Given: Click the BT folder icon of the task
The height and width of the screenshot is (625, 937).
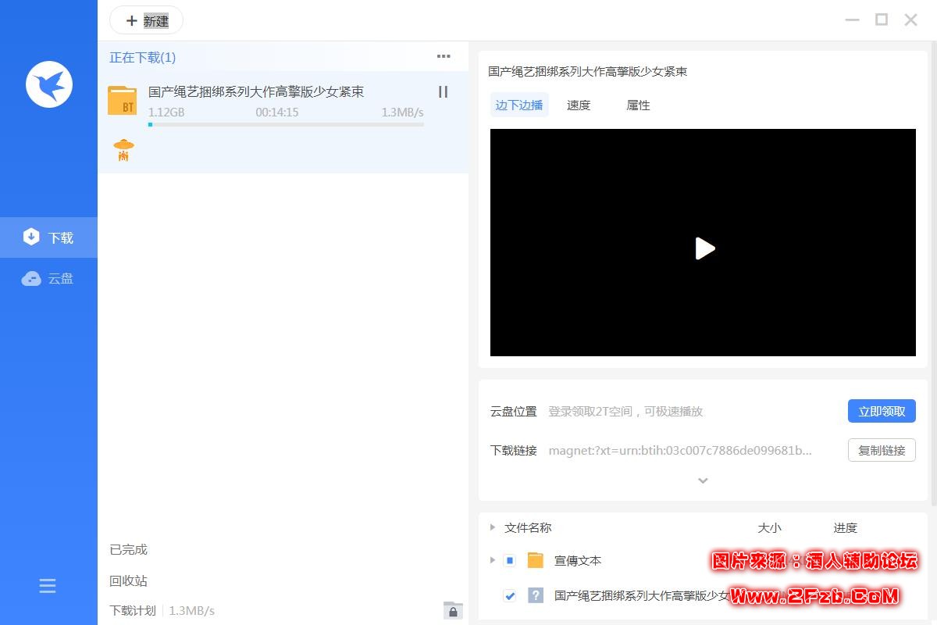Looking at the screenshot, I should [x=122, y=101].
